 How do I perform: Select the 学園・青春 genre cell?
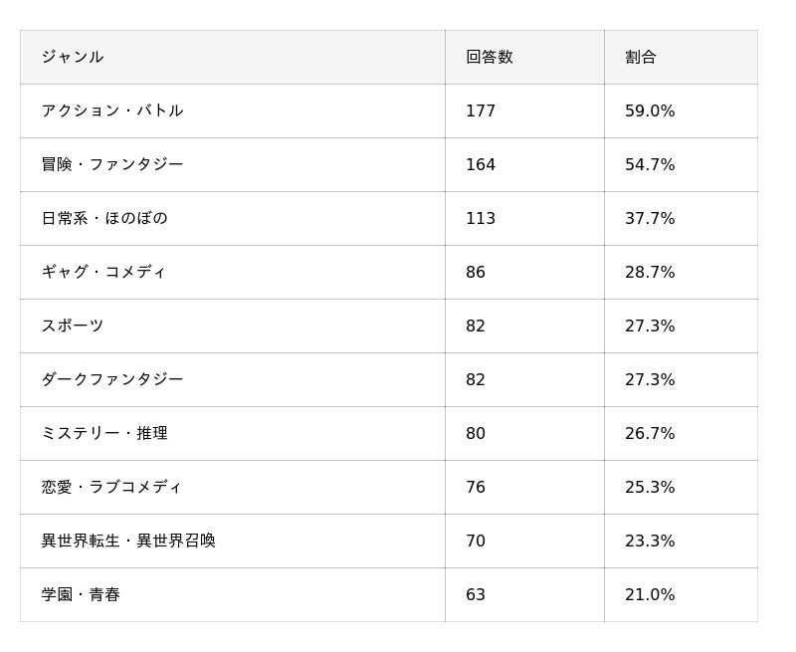(81, 594)
